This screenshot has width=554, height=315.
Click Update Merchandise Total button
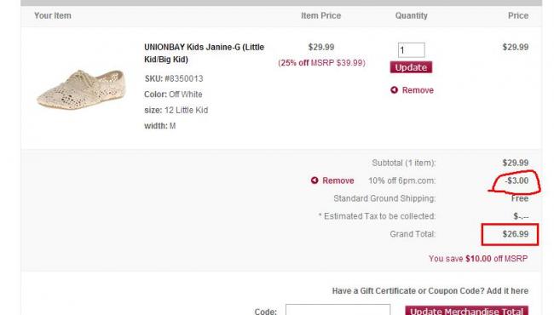click(x=466, y=311)
